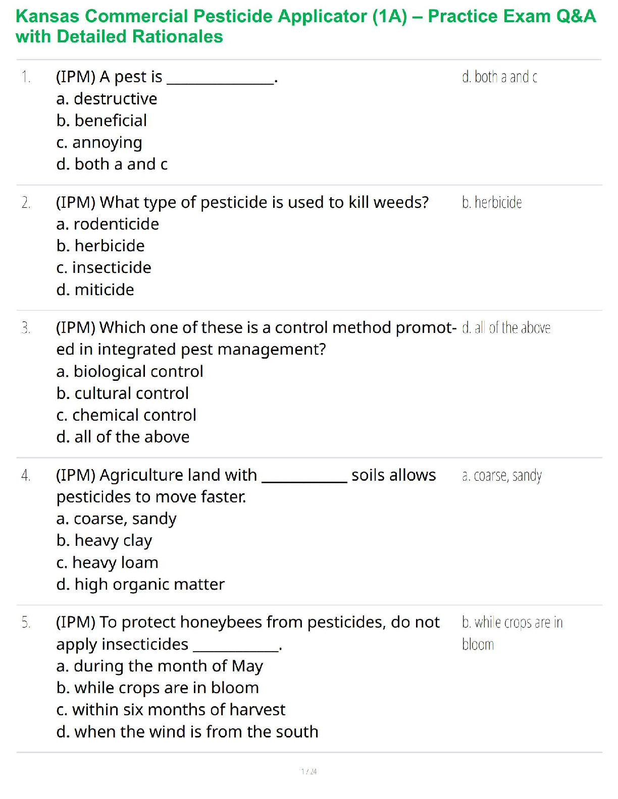Click "b. cultural control" option
This screenshot has width=618, height=799.
tap(122, 393)
